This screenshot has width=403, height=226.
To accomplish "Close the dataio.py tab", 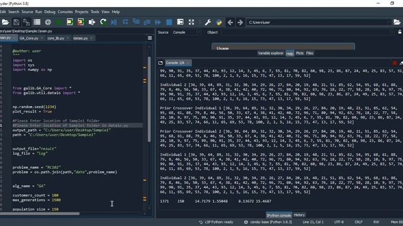I will (91, 38).
